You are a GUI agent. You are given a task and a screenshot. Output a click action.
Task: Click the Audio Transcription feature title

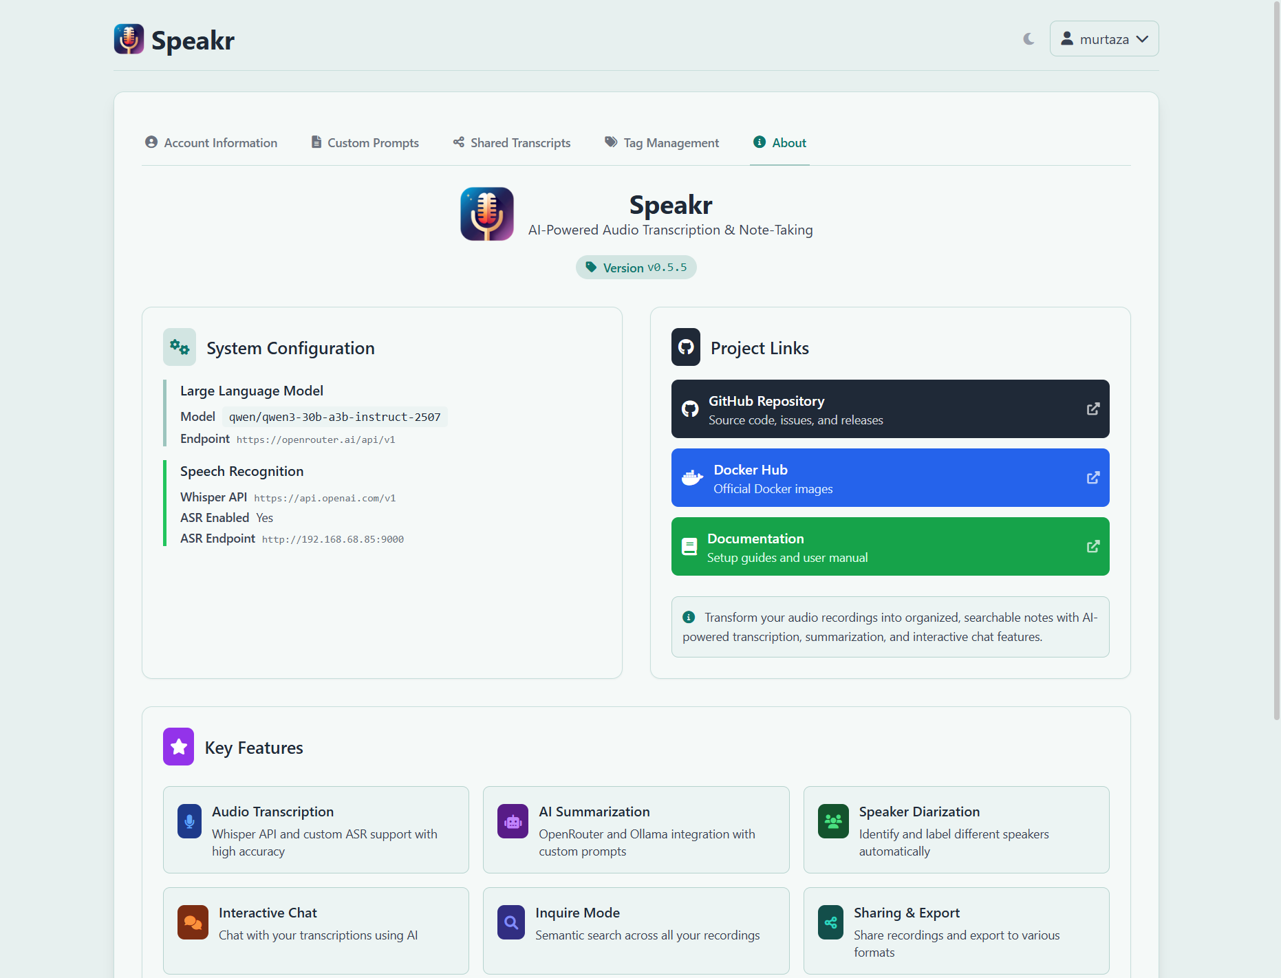pos(273,812)
